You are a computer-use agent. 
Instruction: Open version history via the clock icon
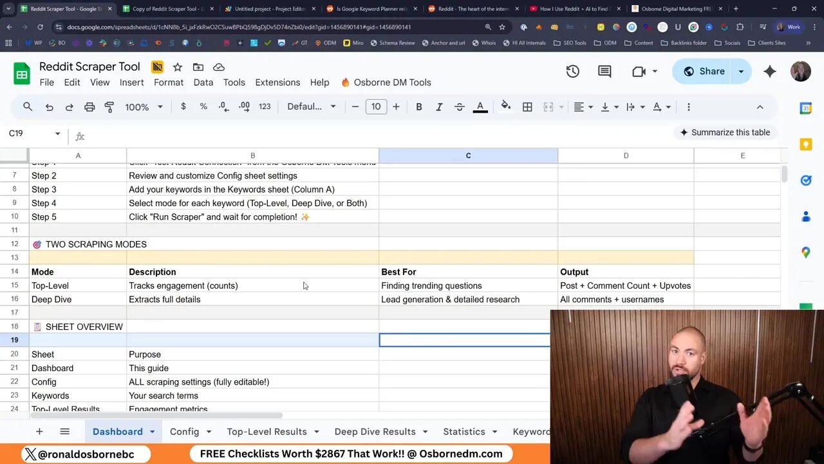pos(573,71)
